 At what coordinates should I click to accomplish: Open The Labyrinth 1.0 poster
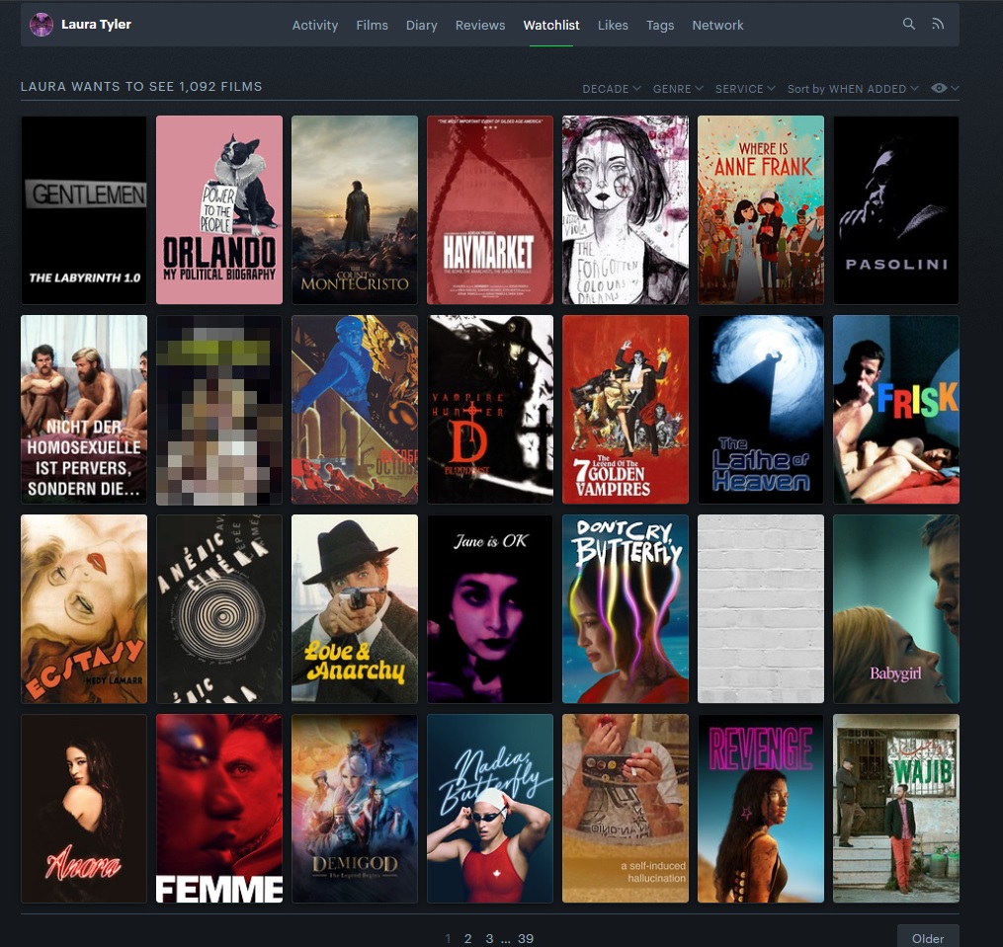tap(84, 209)
